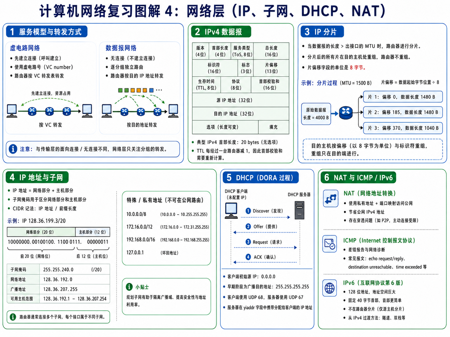Screen dimensions: 450x337
Task: Click the 网络部分 (20 位) cell
Action: pyautogui.click(x=41, y=232)
